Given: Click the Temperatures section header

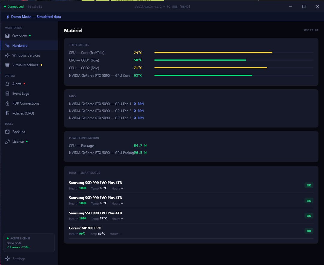Looking at the screenshot, I should pos(79,45).
